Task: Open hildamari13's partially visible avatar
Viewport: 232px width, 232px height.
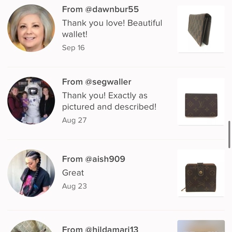Action: click(31, 226)
